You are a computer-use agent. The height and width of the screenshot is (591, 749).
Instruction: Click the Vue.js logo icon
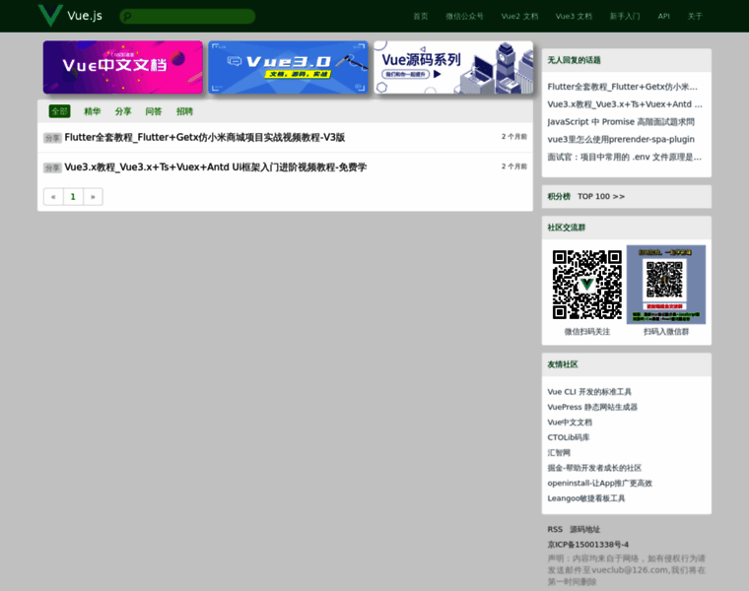pos(50,16)
